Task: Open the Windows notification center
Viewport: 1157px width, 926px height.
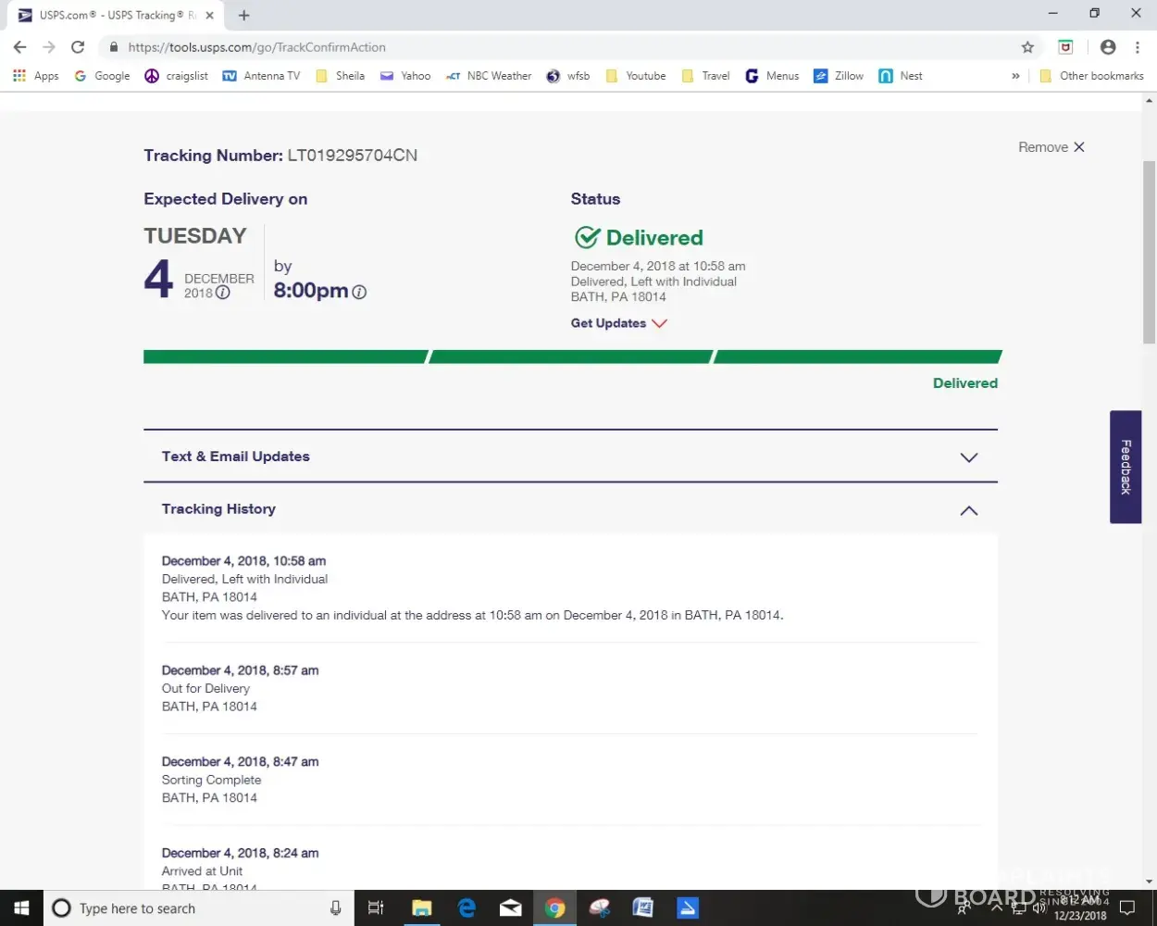Action: pyautogui.click(x=1127, y=908)
